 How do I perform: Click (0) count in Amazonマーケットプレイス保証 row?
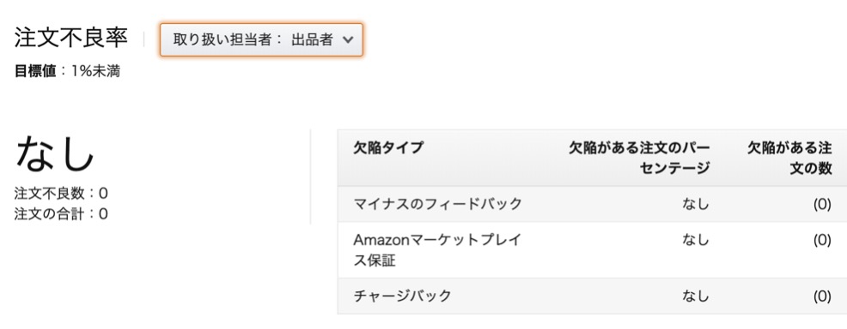(822, 240)
